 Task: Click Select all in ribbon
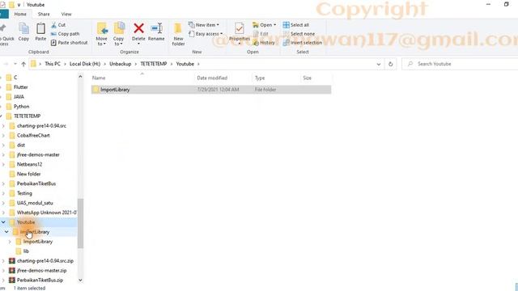[296, 25]
